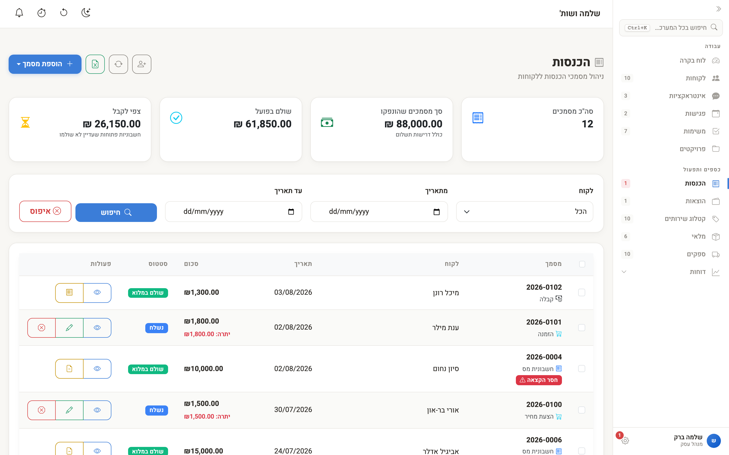View document 2026-0102 with eye icon
Screen dimensions: 729x455
point(97,292)
